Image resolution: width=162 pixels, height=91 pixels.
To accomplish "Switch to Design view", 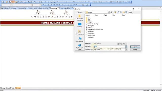I will click(x=3, y=88).
